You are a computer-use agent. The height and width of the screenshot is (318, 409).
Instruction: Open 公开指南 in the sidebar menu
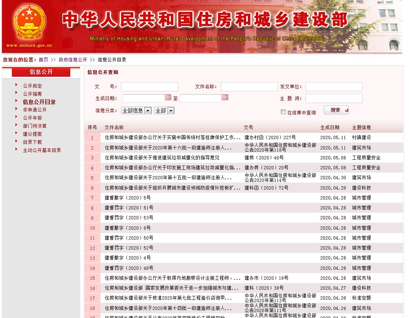pos(32,94)
